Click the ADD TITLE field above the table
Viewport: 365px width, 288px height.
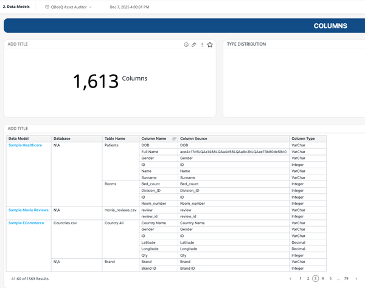18,129
